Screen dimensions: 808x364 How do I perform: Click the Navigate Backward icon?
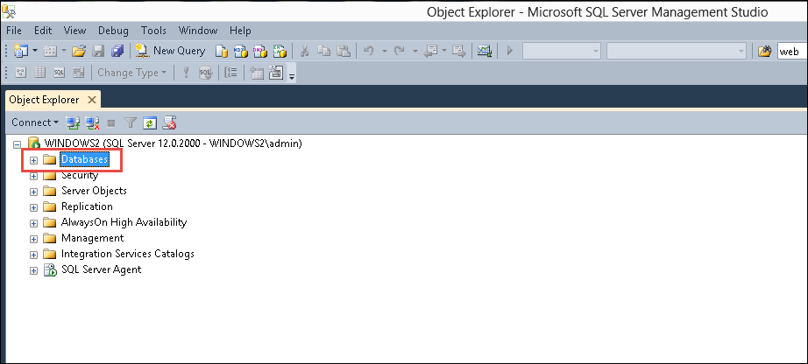[430, 51]
